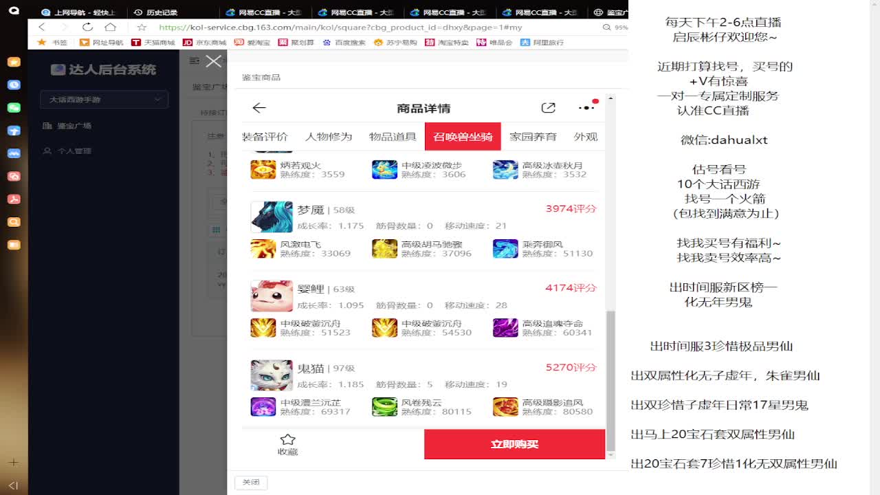Select the 高级胡马驰骤 skill icon
This screenshot has width=880, height=495.
click(x=384, y=248)
